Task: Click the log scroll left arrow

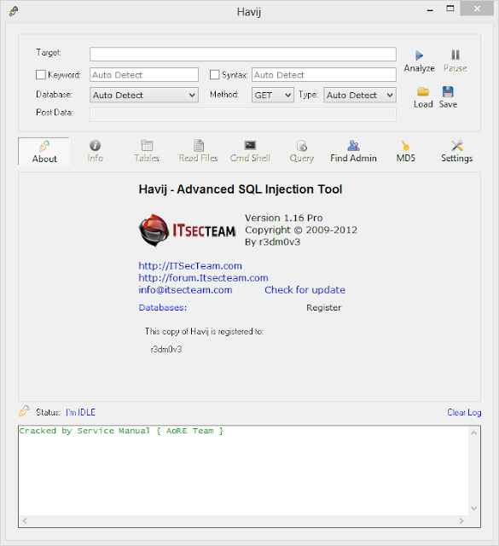Action: click(25, 521)
